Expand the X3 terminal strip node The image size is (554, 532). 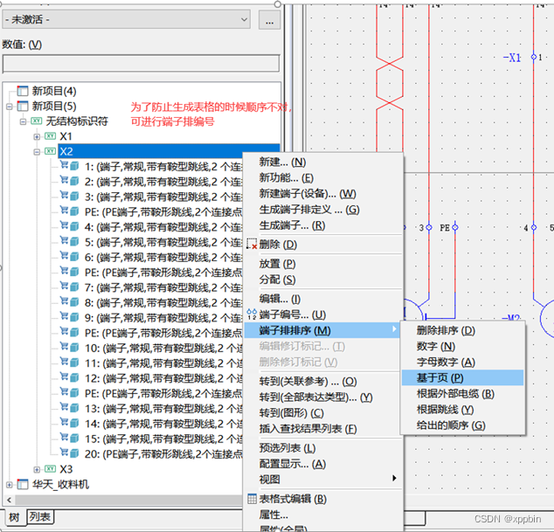(37, 469)
